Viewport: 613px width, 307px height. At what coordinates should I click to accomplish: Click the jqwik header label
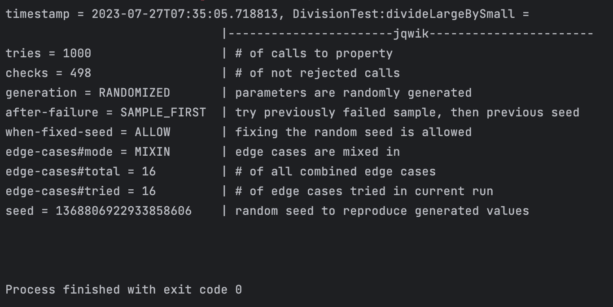tap(411, 34)
